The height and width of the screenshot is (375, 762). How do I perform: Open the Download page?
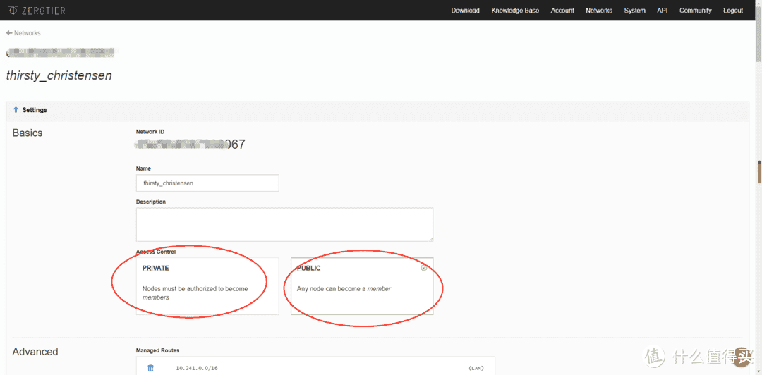click(x=465, y=10)
